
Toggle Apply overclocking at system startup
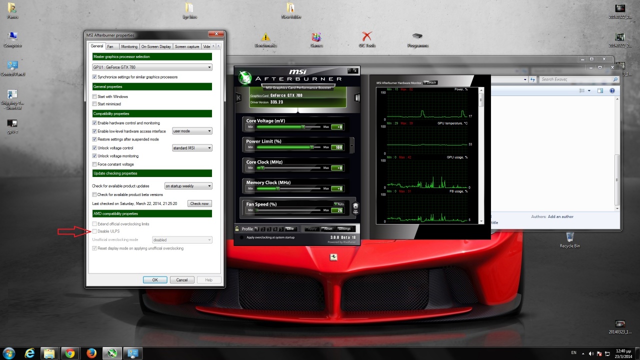(242, 237)
